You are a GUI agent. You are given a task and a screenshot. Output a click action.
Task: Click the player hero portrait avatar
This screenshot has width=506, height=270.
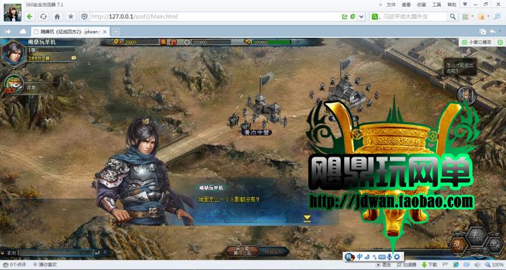(13, 51)
